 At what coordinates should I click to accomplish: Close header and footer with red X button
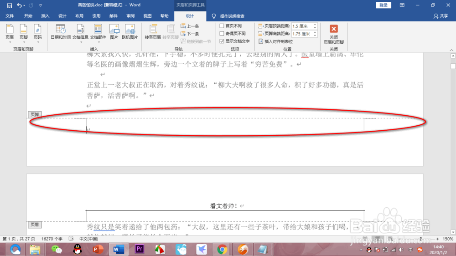[x=334, y=29]
